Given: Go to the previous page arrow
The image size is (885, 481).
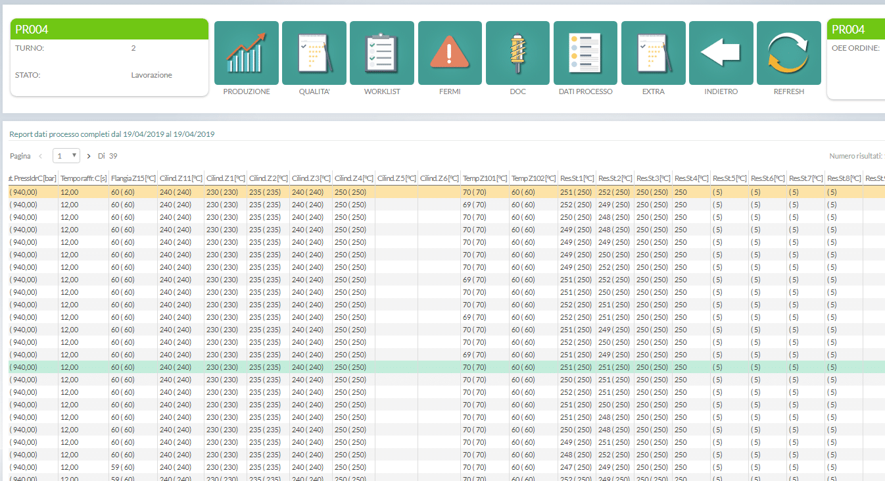Looking at the screenshot, I should 40,157.
